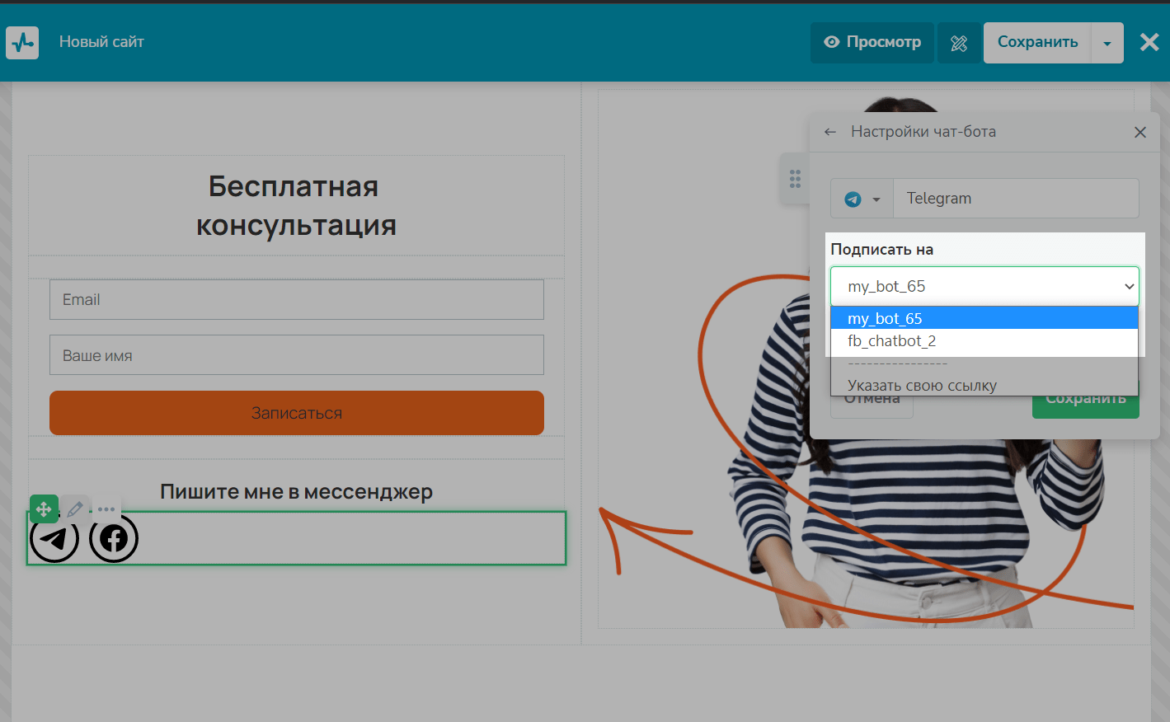The width and height of the screenshot is (1170, 722).
Task: Click the Telegram messenger icon in block
Action: point(54,538)
